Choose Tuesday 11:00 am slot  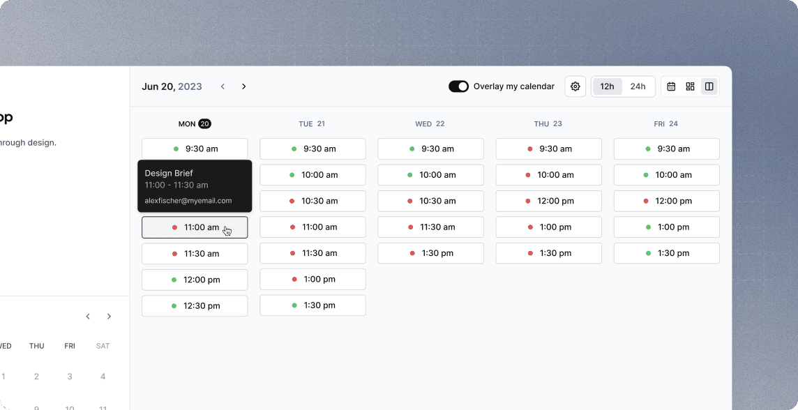click(313, 227)
